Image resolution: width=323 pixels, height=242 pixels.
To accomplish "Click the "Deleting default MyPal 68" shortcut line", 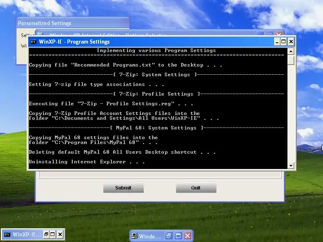I will pos(122,152).
